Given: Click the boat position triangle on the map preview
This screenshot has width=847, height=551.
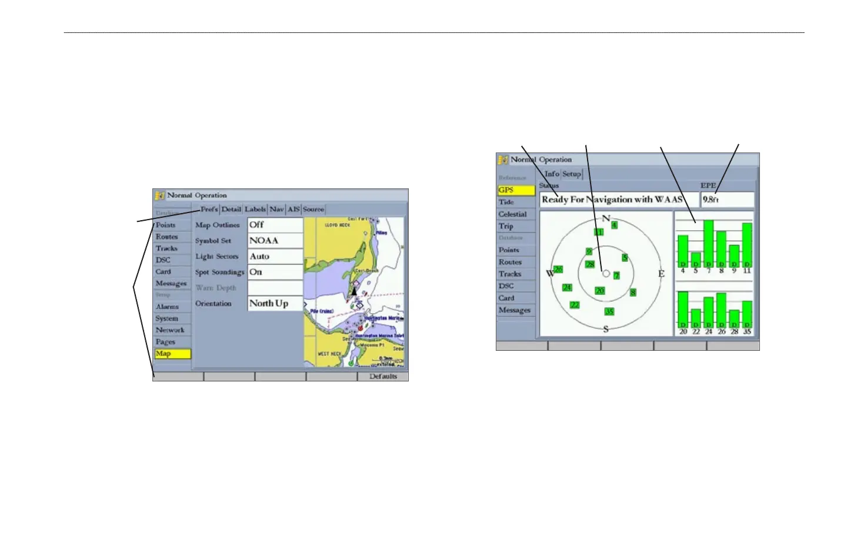Looking at the screenshot, I should point(354,290).
